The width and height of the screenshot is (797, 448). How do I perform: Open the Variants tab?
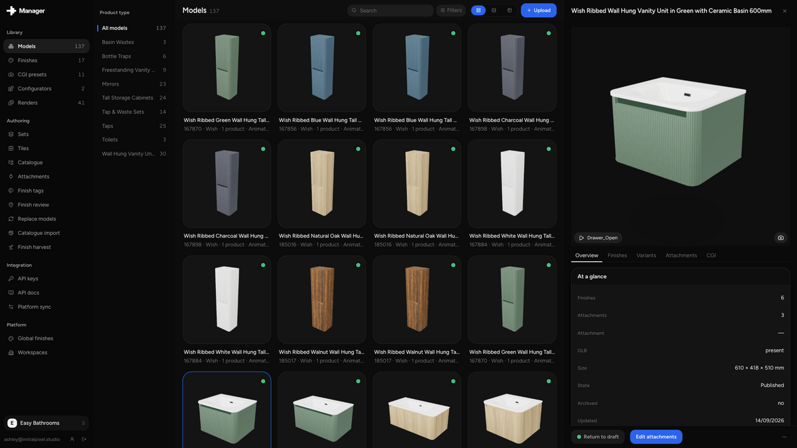point(646,256)
